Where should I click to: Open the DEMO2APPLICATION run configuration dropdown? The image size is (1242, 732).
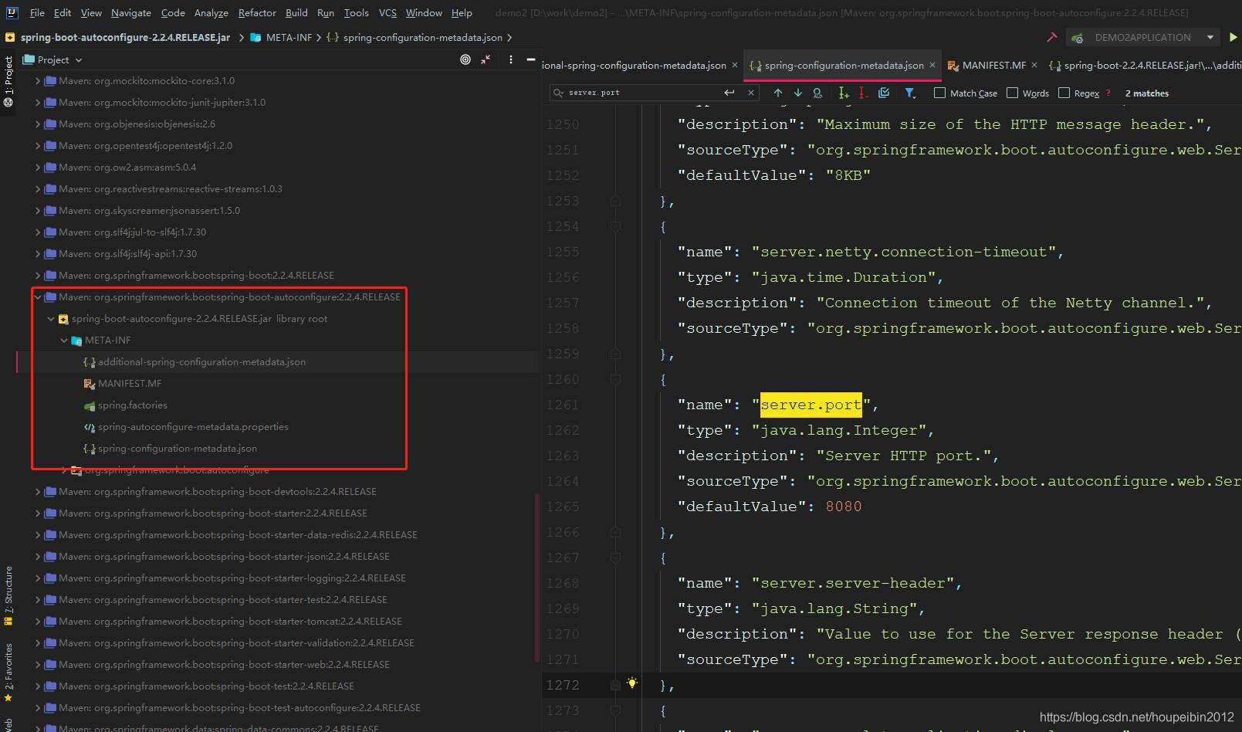click(x=1142, y=37)
